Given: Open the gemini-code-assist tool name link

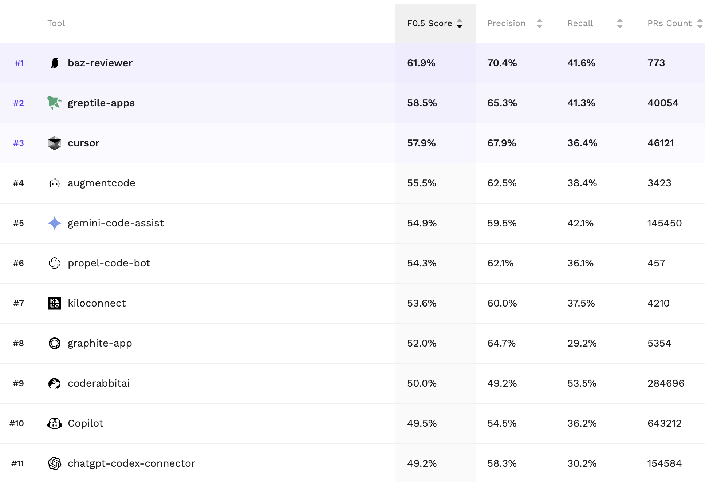Looking at the screenshot, I should (116, 223).
